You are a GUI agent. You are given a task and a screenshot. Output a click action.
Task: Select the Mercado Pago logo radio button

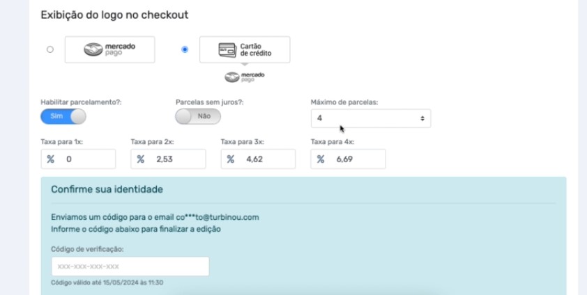click(49, 49)
